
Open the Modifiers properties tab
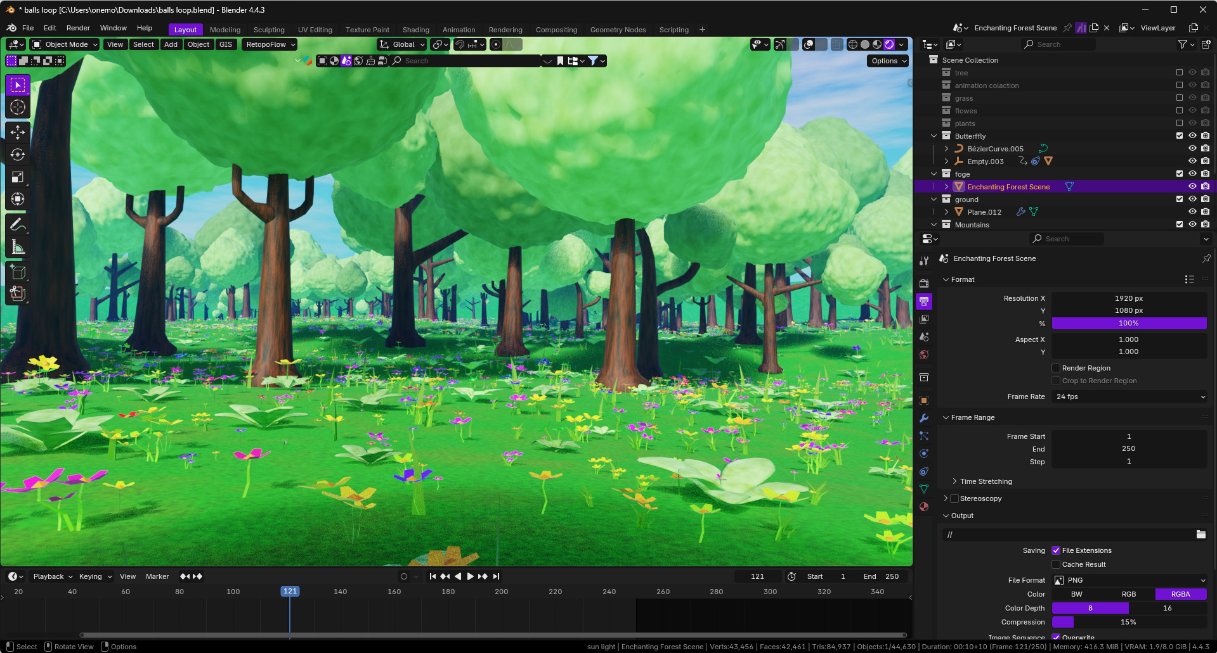[x=924, y=418]
